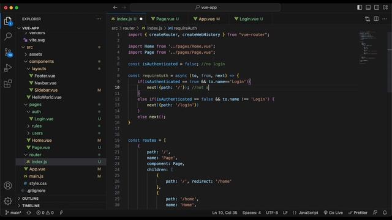Close the unsaved index.js tab dot

click(141, 19)
